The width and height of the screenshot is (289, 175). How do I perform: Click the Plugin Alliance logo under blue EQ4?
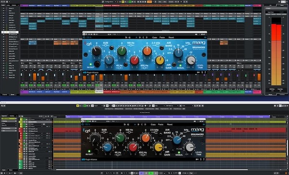(x=91, y=73)
